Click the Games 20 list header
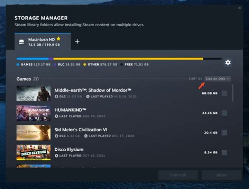 coord(28,79)
